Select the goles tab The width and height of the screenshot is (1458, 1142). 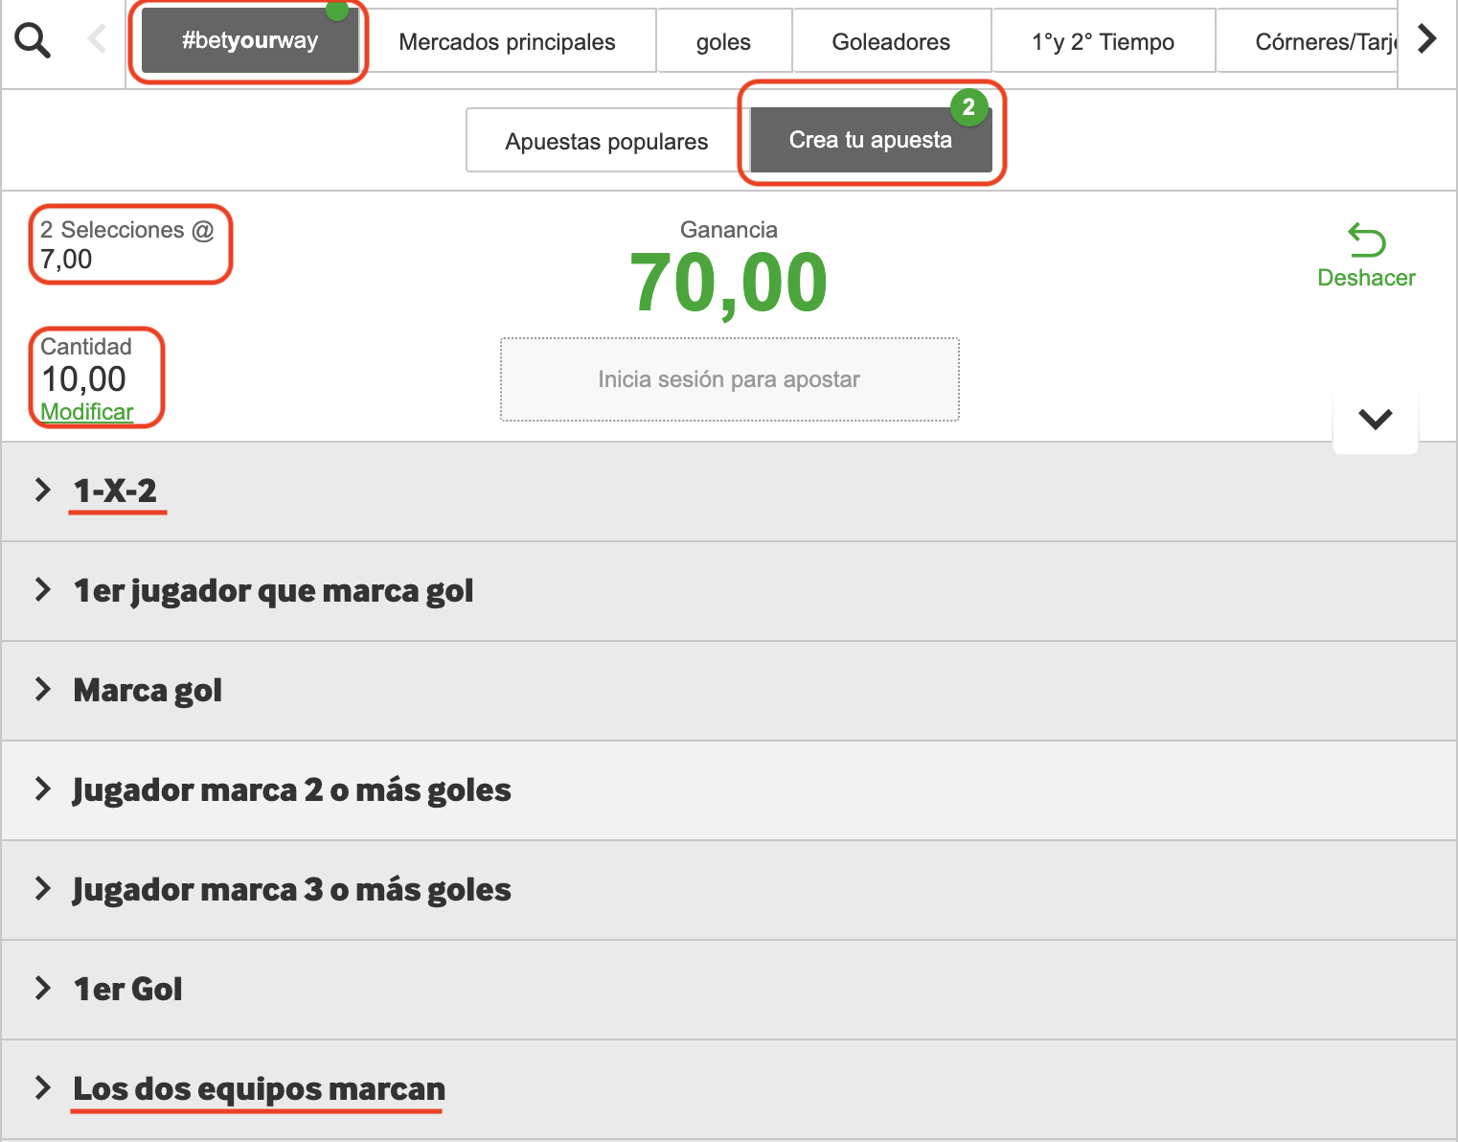point(723,42)
